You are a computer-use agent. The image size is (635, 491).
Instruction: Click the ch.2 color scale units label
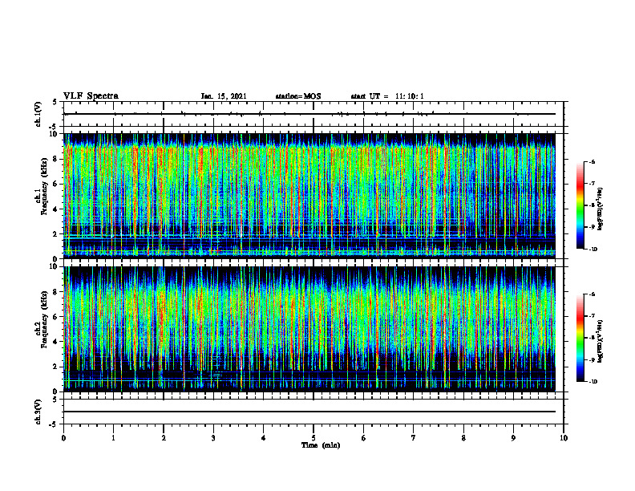(601, 341)
